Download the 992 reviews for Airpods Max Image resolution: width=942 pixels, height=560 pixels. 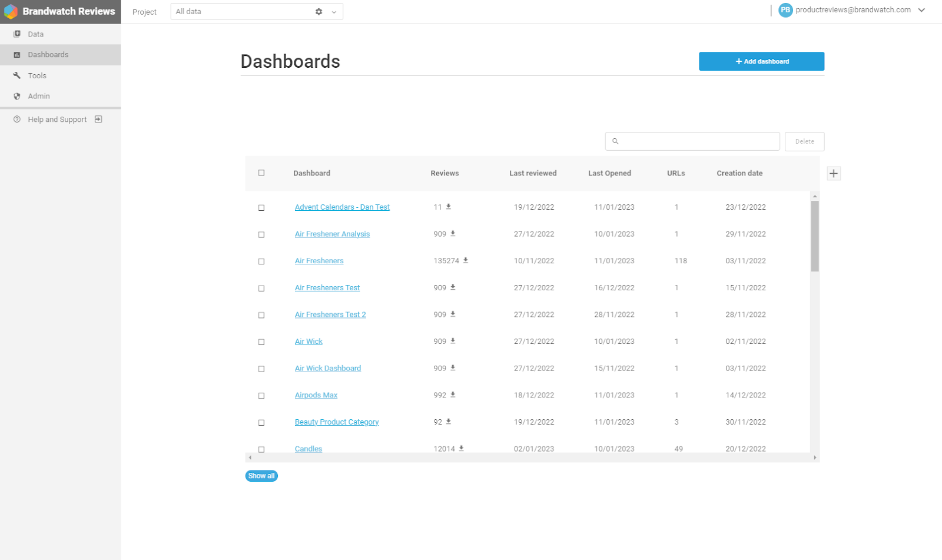453,395
